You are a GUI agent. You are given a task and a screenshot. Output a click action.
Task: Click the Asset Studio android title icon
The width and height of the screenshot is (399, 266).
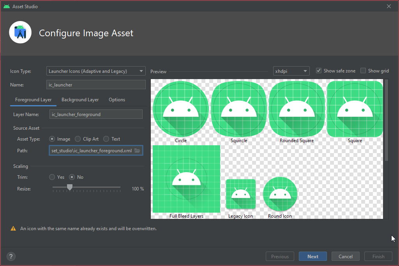coord(7,6)
